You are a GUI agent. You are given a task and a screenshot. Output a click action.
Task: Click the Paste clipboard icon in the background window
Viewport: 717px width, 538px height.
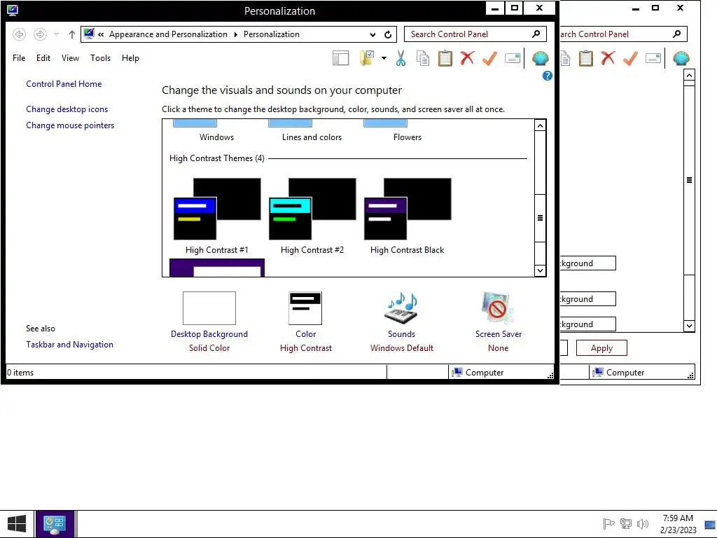click(x=586, y=58)
